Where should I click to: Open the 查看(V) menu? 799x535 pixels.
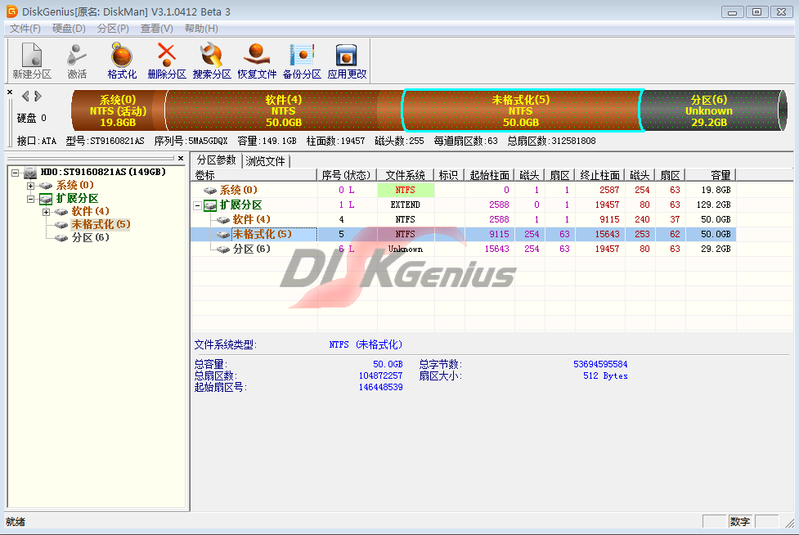156,29
